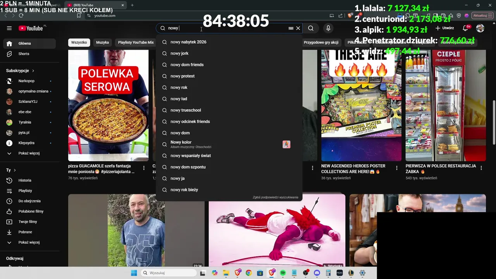Close the (808) YouTube browser tab
Image resolution: width=496 pixels, height=279 pixels.
123,5
